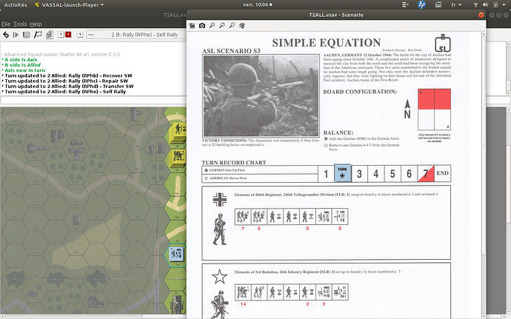This screenshot has height=319, width=511.
Task: Click the END box on Turn Record Chart
Action: [443, 174]
